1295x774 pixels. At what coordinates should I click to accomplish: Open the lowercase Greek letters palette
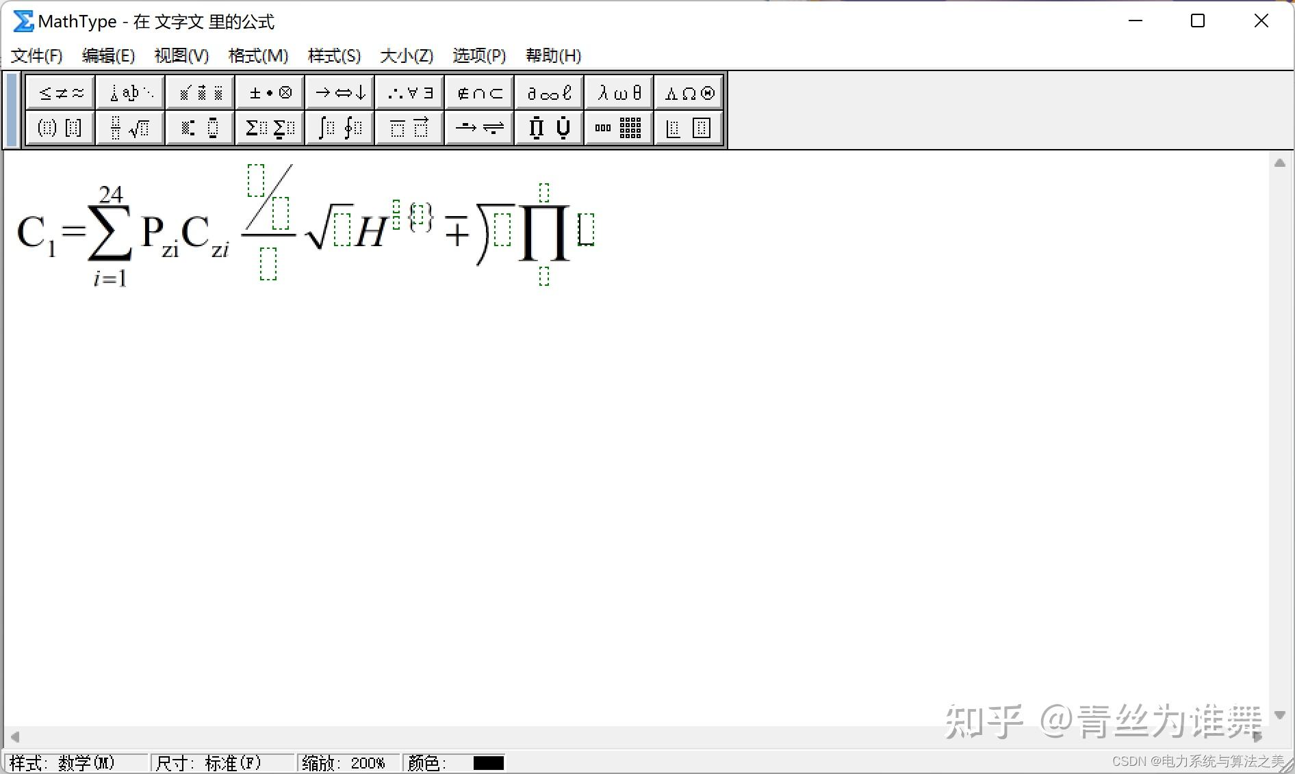(x=617, y=92)
